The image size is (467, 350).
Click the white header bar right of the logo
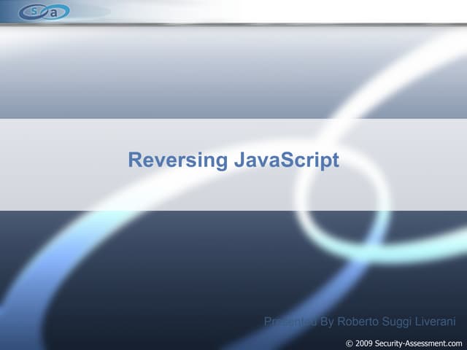[292, 11]
